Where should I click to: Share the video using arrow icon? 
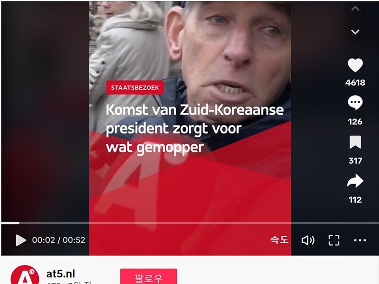(355, 181)
